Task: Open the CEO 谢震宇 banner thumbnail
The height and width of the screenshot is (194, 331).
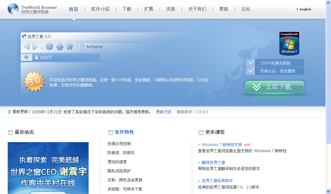Action: [48, 168]
